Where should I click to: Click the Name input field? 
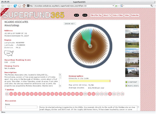pyautogui.click(x=21, y=107)
